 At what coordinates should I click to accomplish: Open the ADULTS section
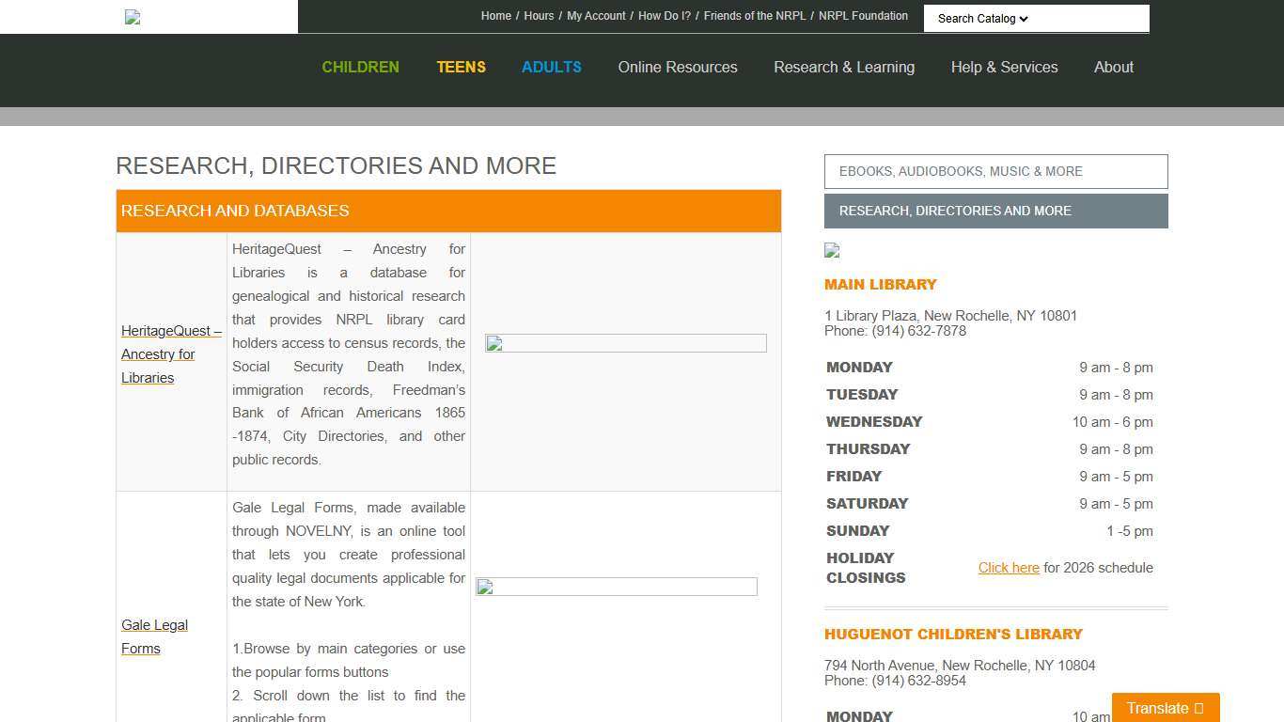(551, 67)
